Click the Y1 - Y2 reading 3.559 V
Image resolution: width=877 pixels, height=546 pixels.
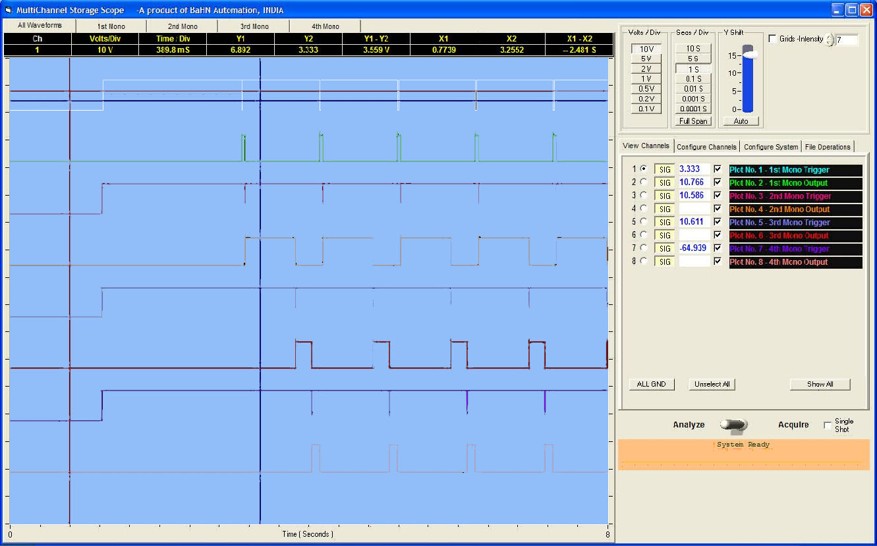point(376,49)
